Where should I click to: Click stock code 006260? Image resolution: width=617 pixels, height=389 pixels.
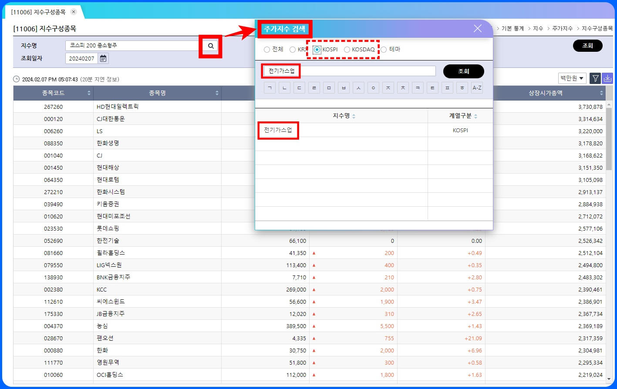[53, 131]
